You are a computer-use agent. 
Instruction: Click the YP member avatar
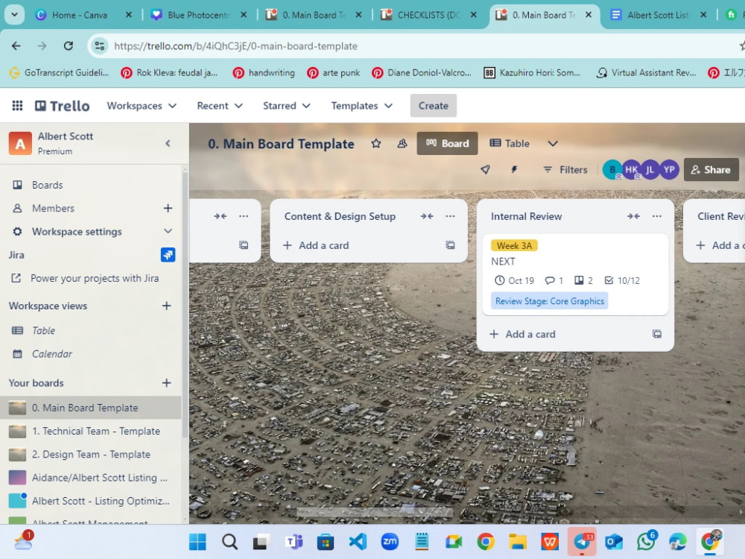coord(669,170)
